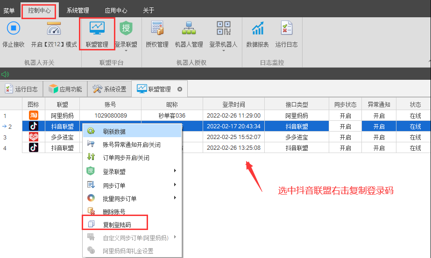Enable 开启【双12】模式 gauge icon
The width and height of the screenshot is (431, 258).
tap(54, 28)
